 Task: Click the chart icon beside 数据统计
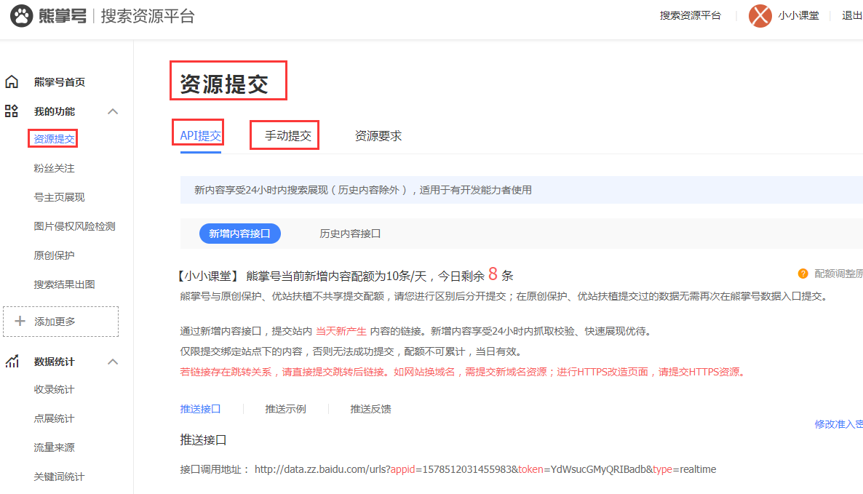pos(12,362)
